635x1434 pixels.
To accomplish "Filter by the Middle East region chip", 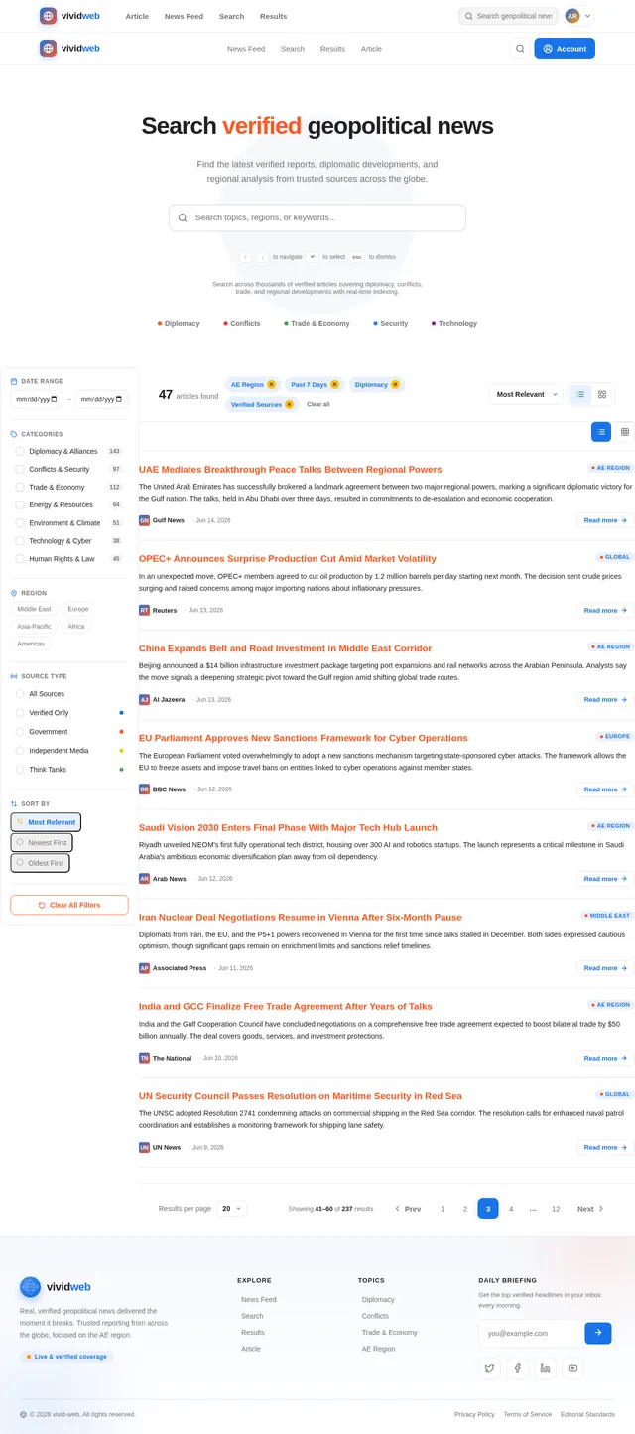I will [x=35, y=609].
